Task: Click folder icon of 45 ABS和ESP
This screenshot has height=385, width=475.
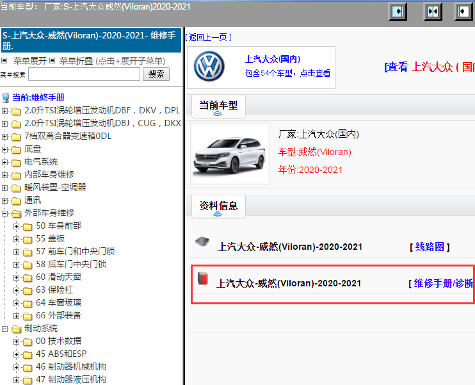Action: click(28, 354)
